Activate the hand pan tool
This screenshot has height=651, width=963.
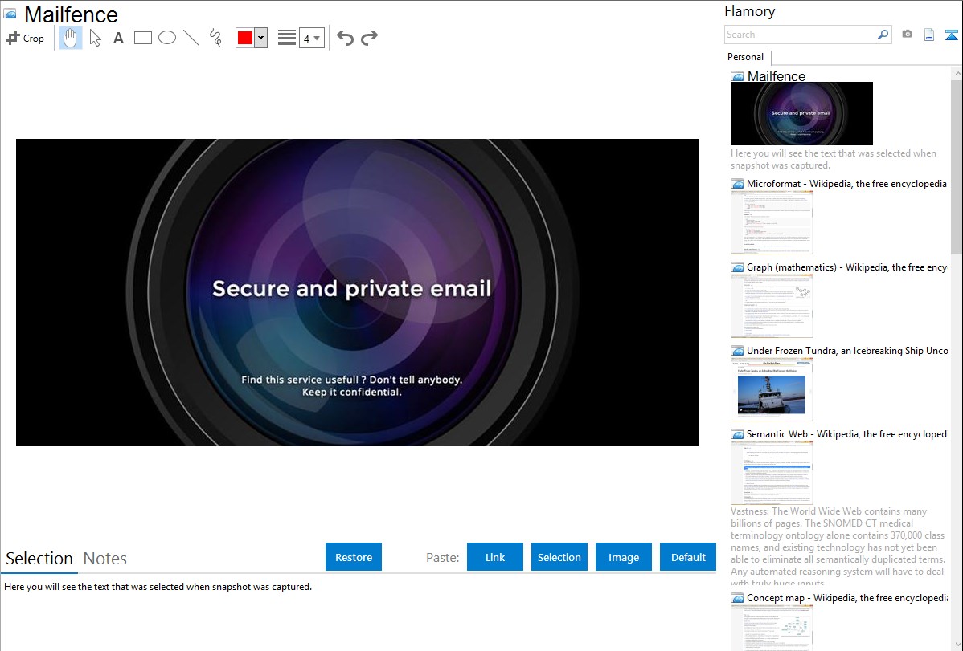click(71, 38)
